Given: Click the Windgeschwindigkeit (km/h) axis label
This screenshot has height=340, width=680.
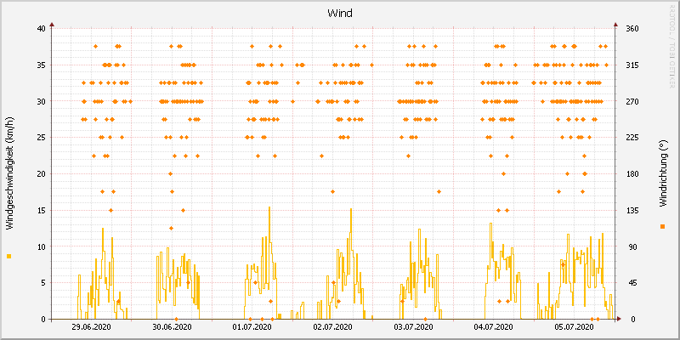Looking at the screenshot, I should click(9, 175).
